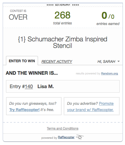
Task: Open the entry number 140 link
Action: [29, 86]
